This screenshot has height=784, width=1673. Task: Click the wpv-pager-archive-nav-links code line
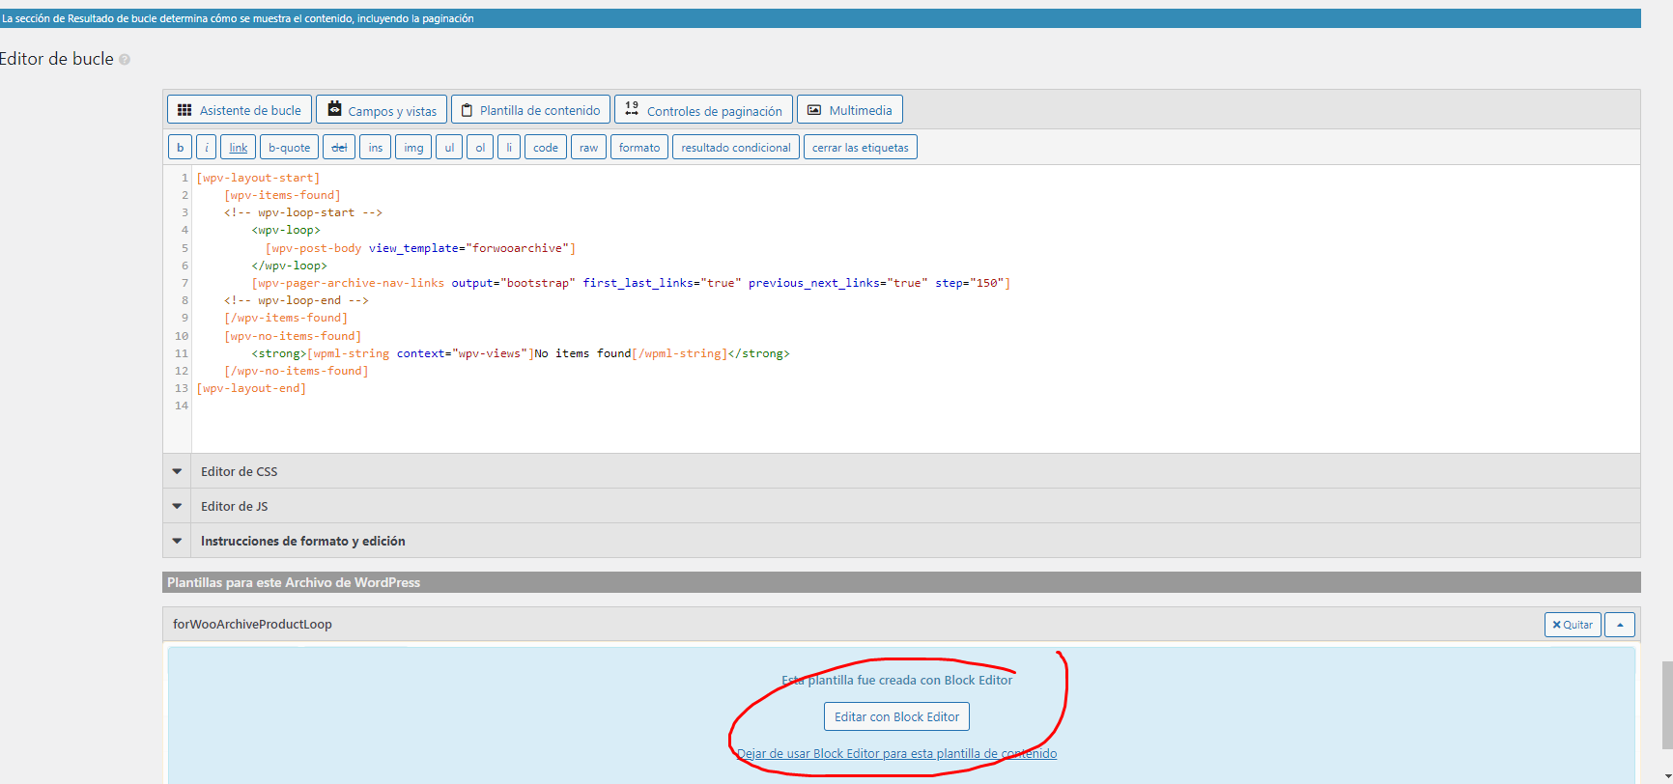tap(631, 283)
